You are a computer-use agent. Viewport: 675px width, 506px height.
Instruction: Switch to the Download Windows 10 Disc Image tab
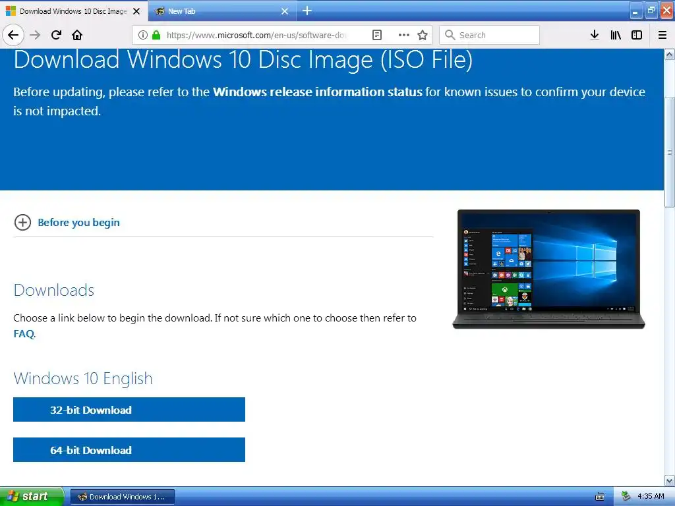73,11
